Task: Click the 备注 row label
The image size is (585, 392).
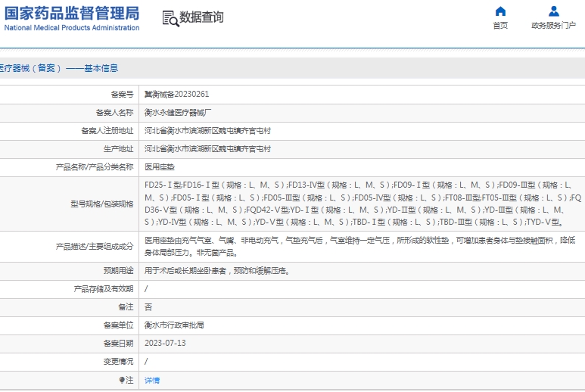Action: [126, 307]
